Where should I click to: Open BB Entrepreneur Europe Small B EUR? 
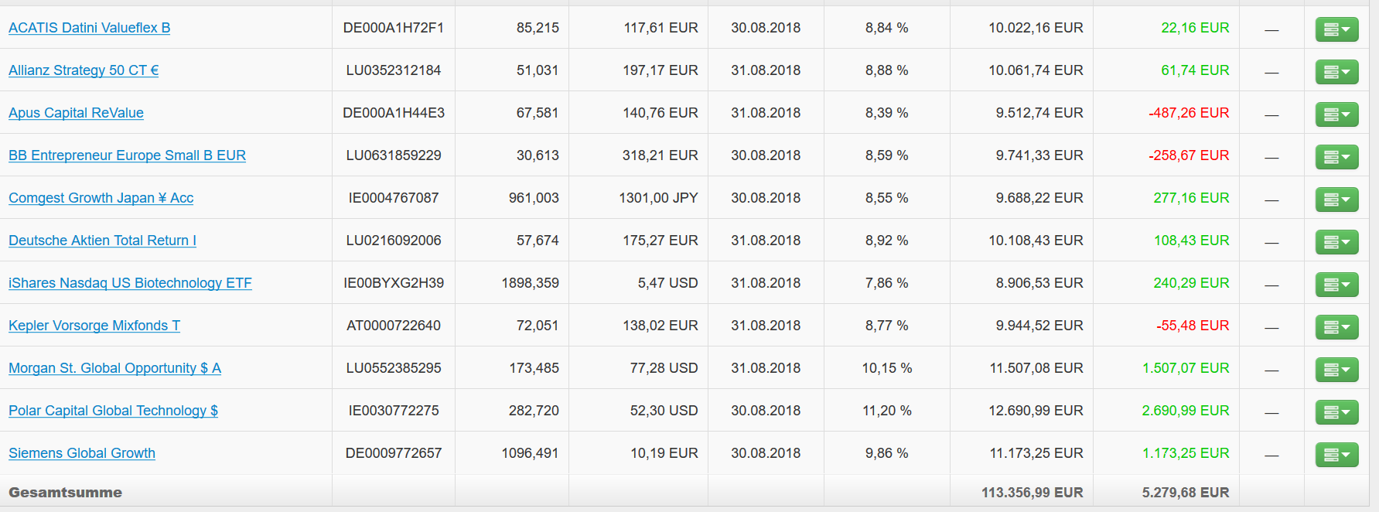click(x=127, y=155)
